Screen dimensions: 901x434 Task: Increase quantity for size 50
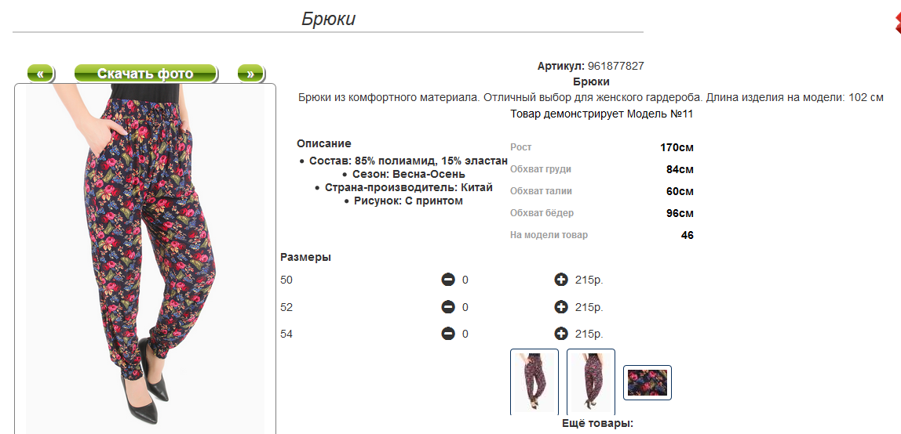(561, 280)
